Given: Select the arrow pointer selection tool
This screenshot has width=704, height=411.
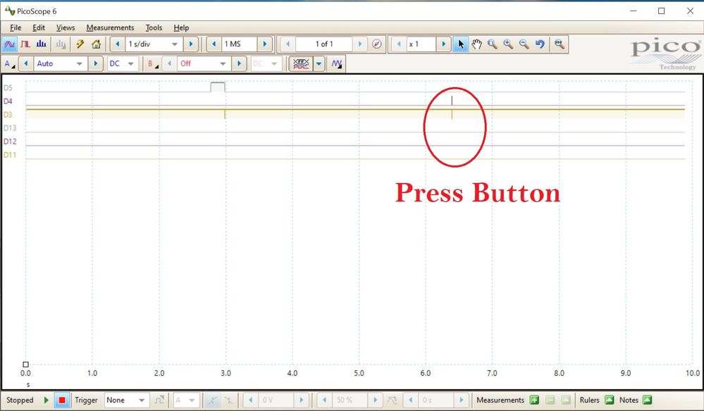Looking at the screenshot, I should click(460, 44).
